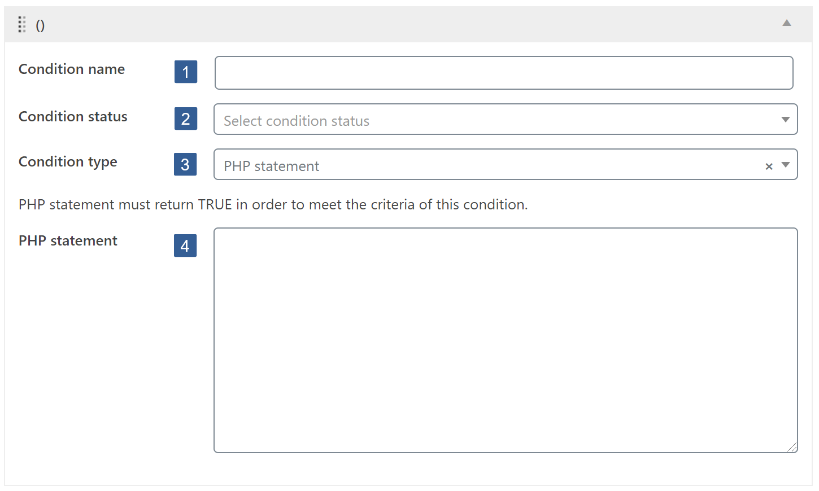This screenshot has height=491, width=819.
Task: Click inside the PHP statement textarea
Action: coord(504,339)
